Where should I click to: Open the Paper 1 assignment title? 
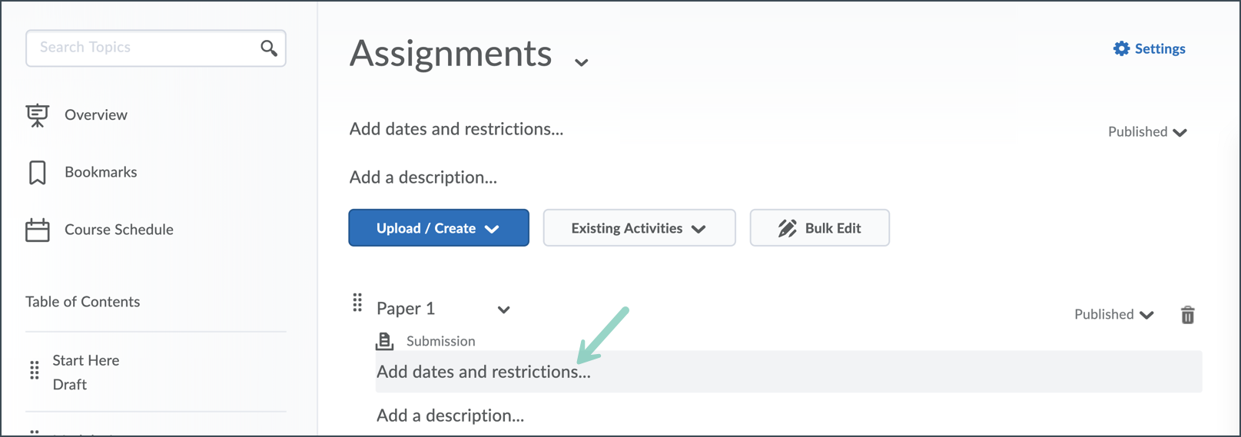[406, 309]
